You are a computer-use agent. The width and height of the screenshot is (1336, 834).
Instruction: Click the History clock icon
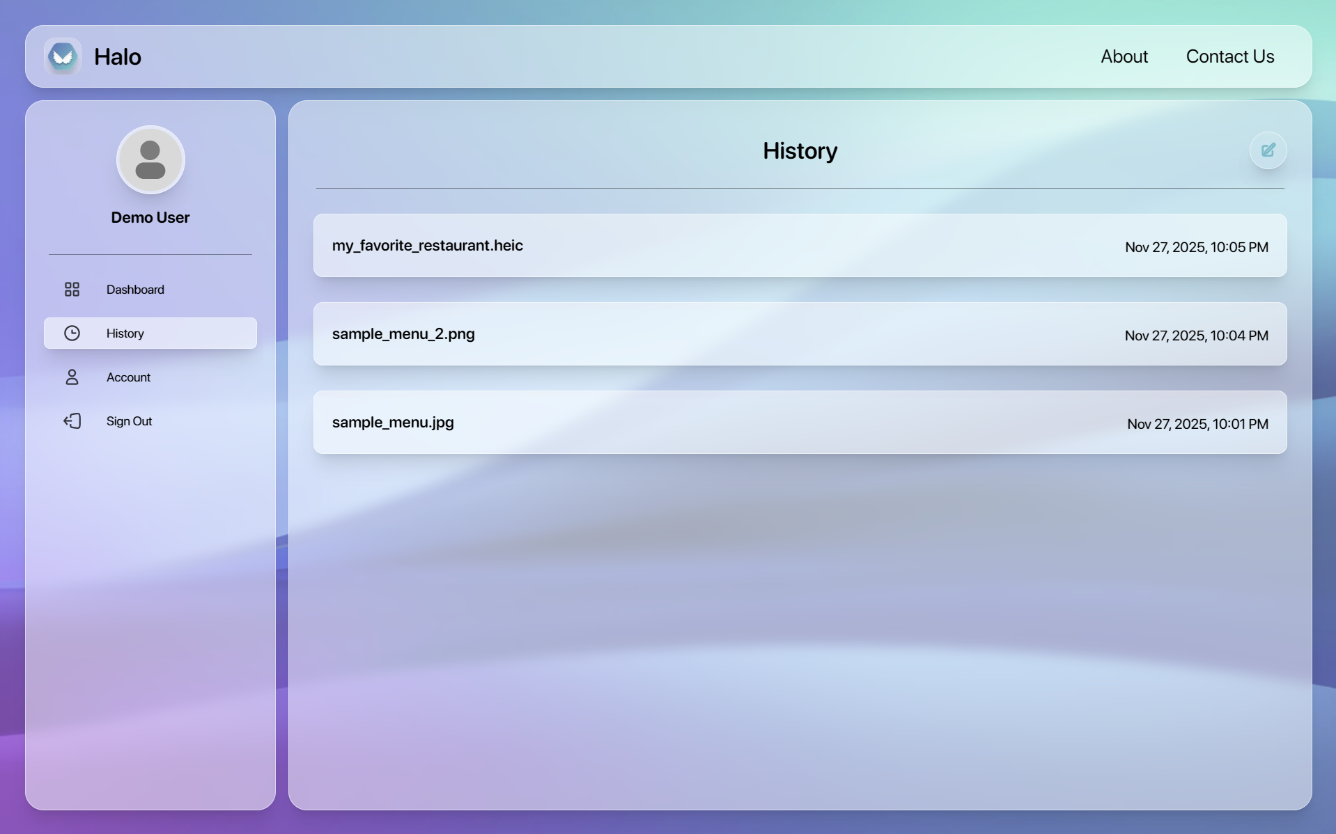pyautogui.click(x=72, y=333)
